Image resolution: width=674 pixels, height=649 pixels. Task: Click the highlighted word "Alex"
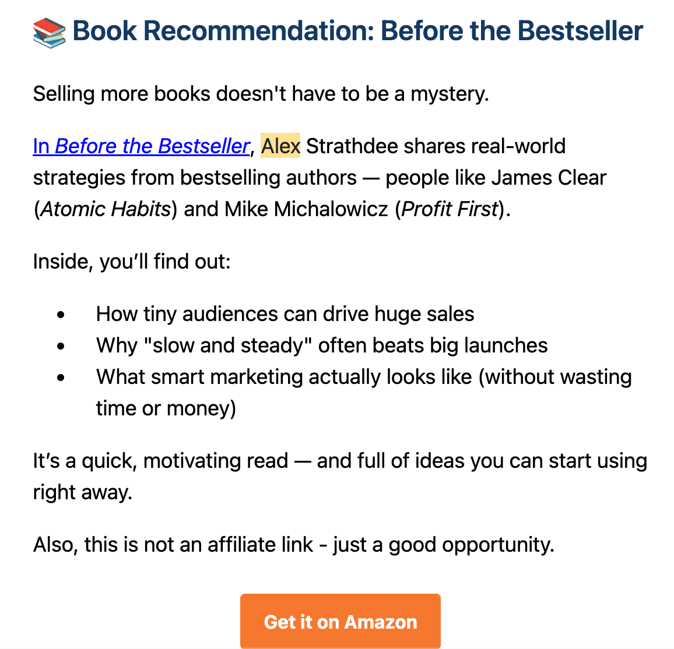pyautogui.click(x=280, y=146)
